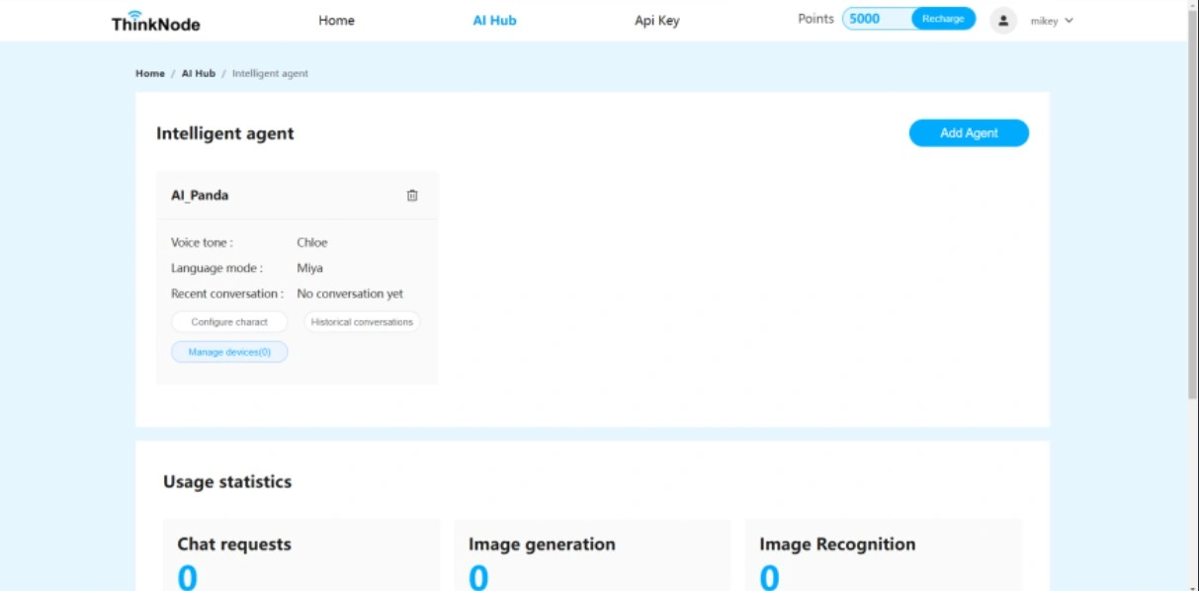Viewport: 1199px width, 591px height.
Task: Open Home in the top navigation bar
Action: (336, 21)
